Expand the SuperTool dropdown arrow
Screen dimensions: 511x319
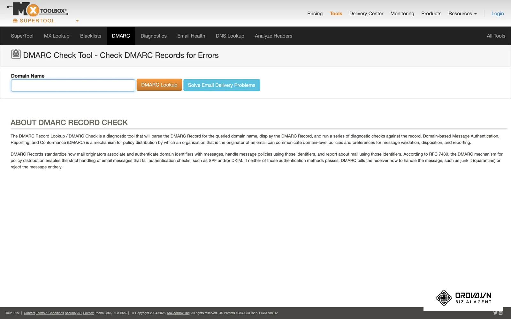pos(77,21)
